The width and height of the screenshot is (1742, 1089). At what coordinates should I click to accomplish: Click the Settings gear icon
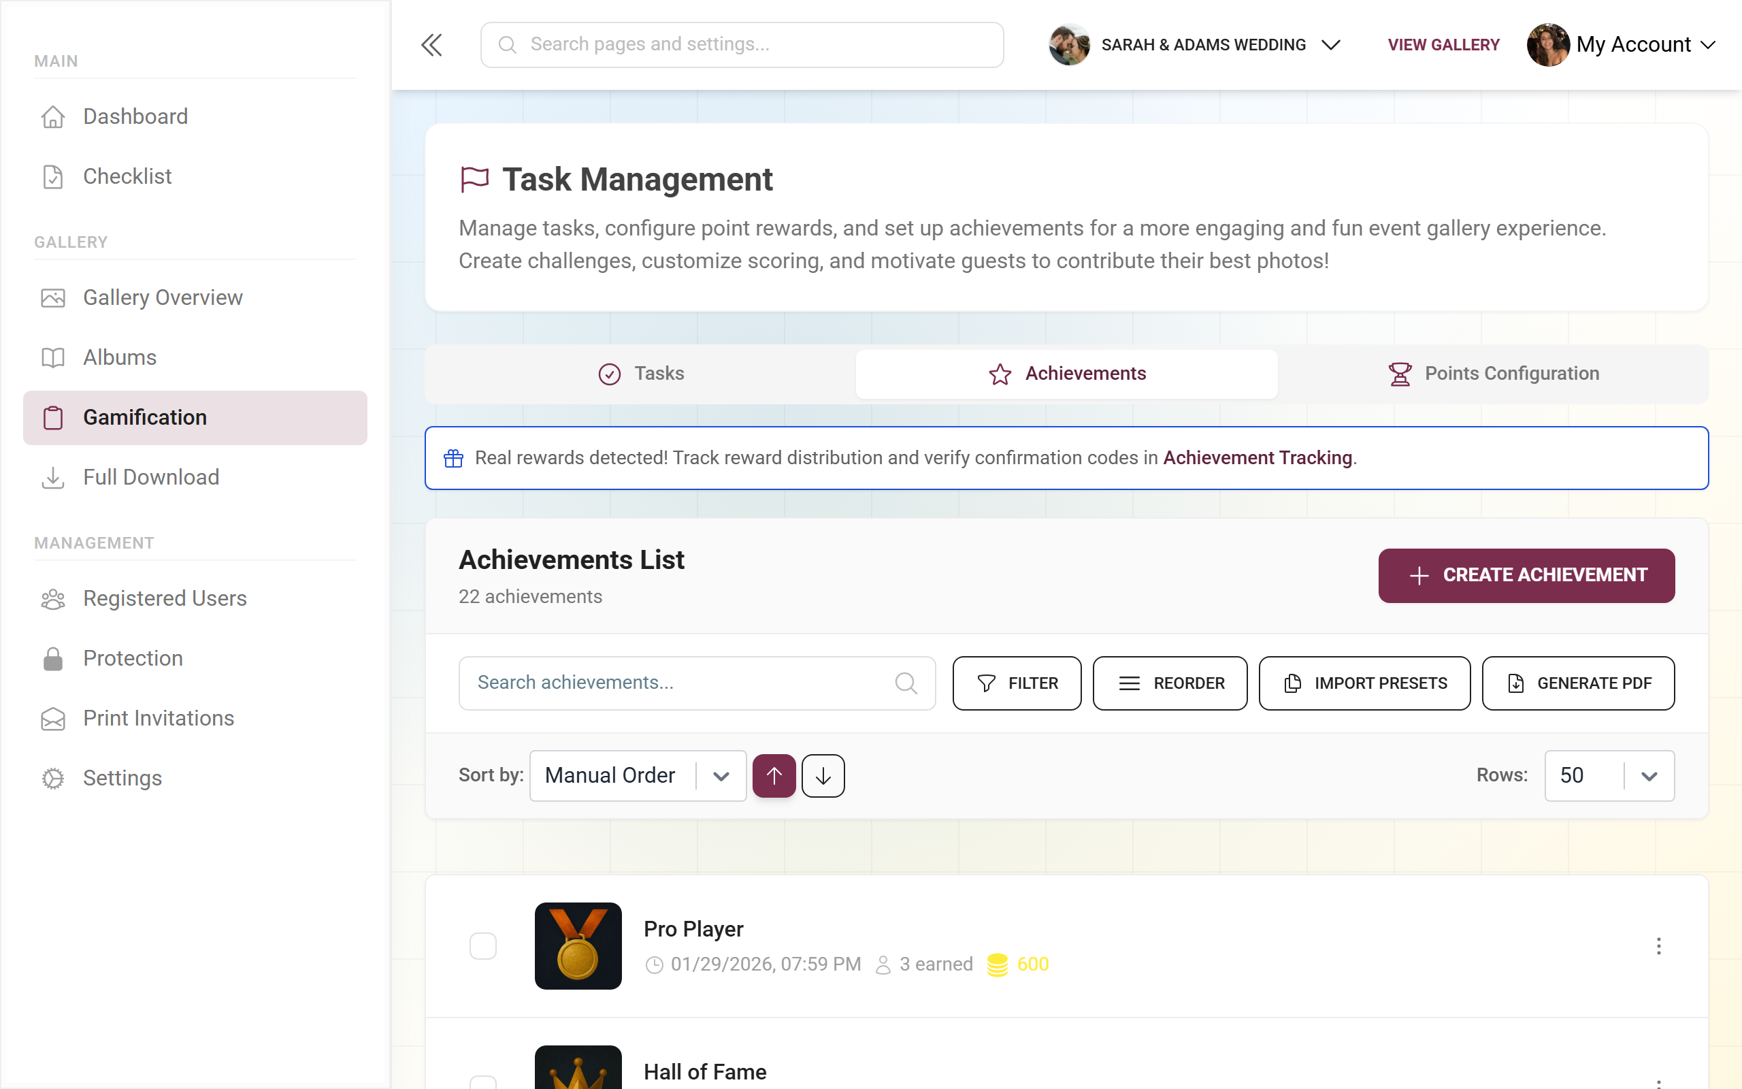53,778
